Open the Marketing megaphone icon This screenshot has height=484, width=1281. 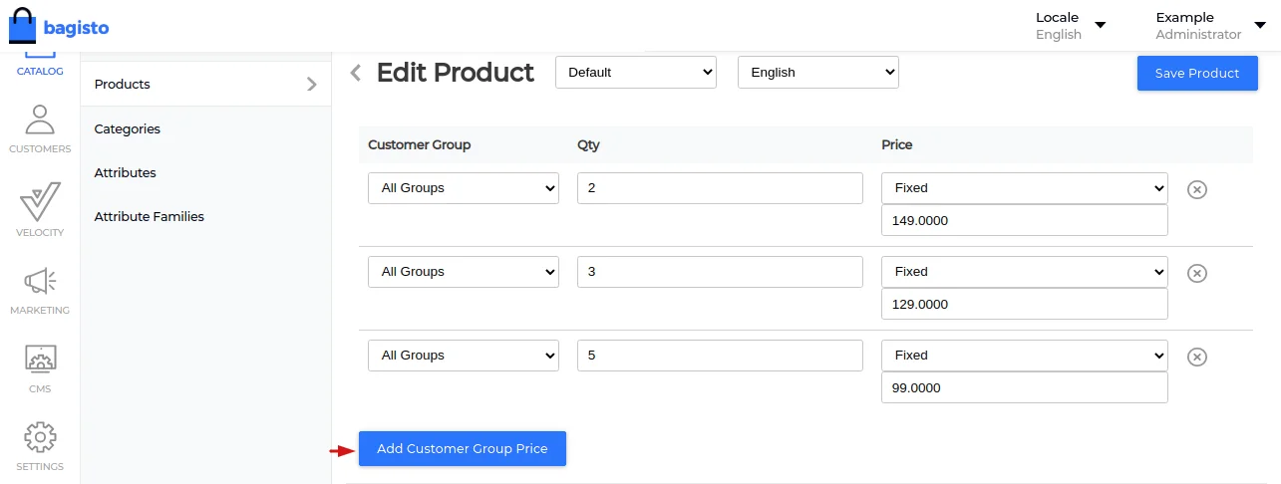[x=40, y=282]
